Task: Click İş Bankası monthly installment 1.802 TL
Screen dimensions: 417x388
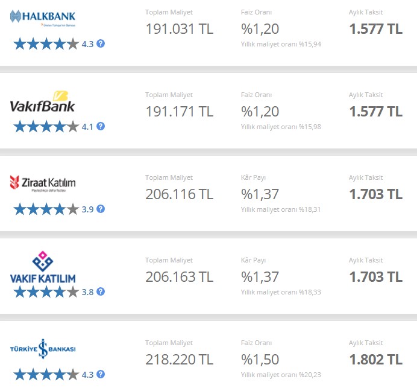Action: tap(376, 360)
